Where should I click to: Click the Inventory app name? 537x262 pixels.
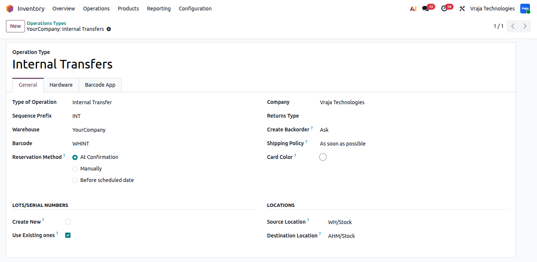coord(31,9)
